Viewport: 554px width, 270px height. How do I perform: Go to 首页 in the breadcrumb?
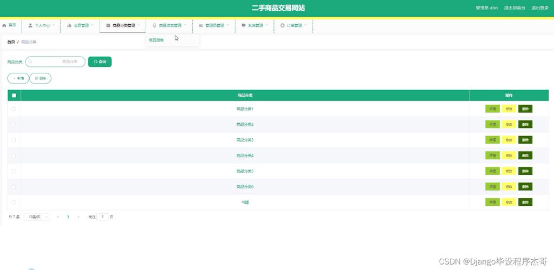[x=11, y=42]
